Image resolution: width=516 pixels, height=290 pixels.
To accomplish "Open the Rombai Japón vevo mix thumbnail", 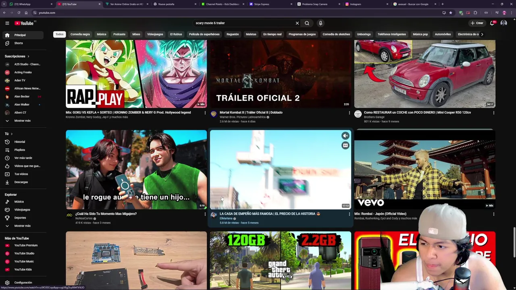I will pyautogui.click(x=424, y=169).
